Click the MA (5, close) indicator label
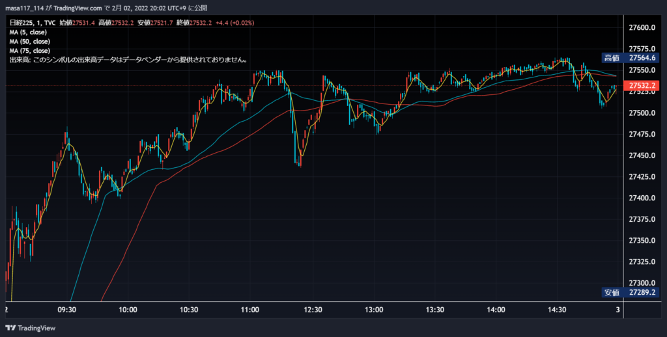The image size is (667, 337). pyautogui.click(x=28, y=33)
